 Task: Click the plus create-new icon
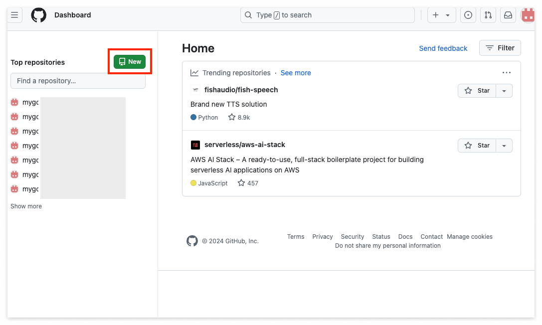pyautogui.click(x=435, y=15)
